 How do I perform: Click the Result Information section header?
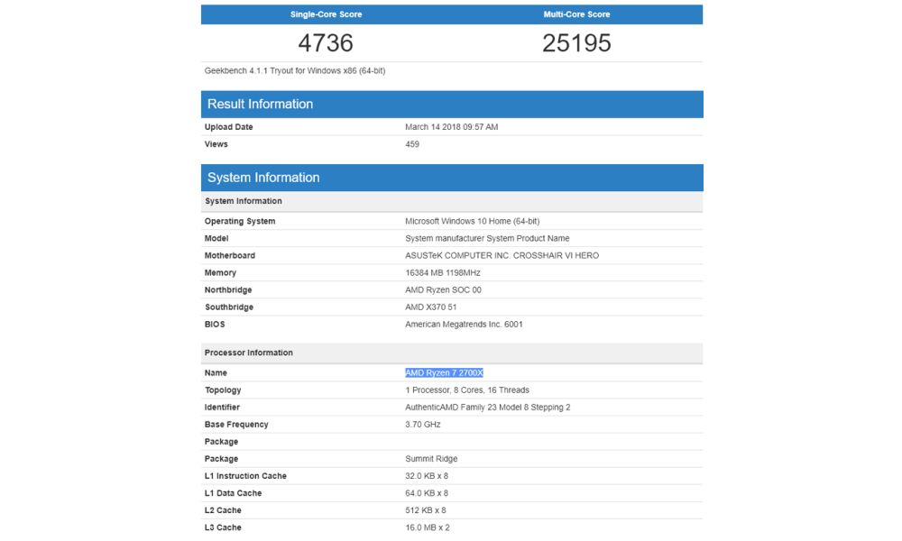click(262, 104)
